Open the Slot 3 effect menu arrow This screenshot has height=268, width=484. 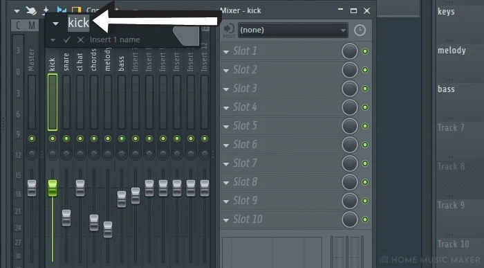tap(226, 89)
